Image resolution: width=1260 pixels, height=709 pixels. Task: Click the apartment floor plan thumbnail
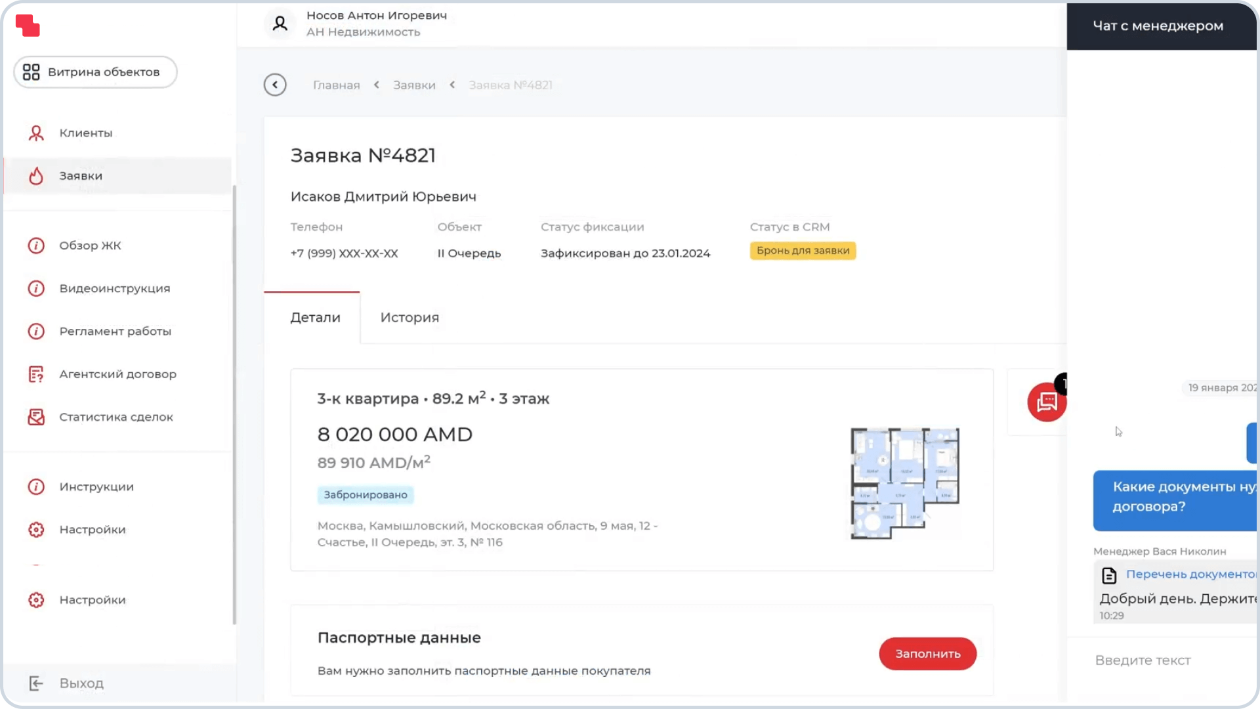904,483
